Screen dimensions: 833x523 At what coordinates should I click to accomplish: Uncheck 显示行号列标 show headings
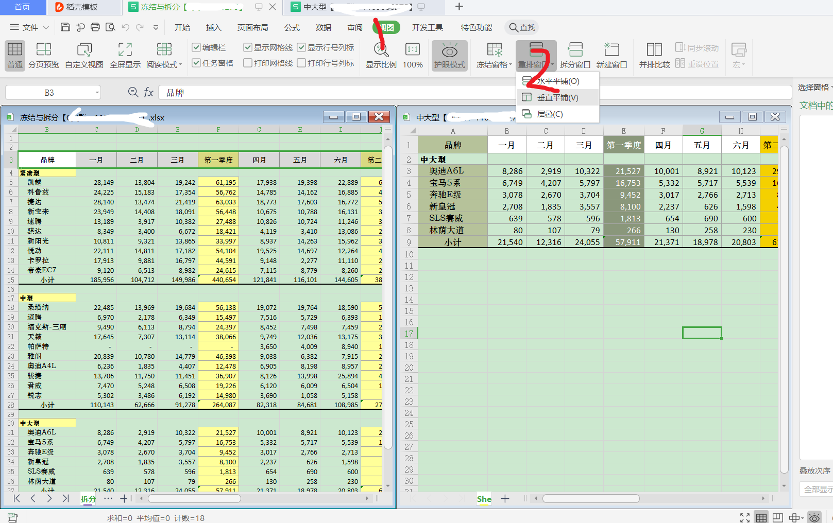[301, 47]
